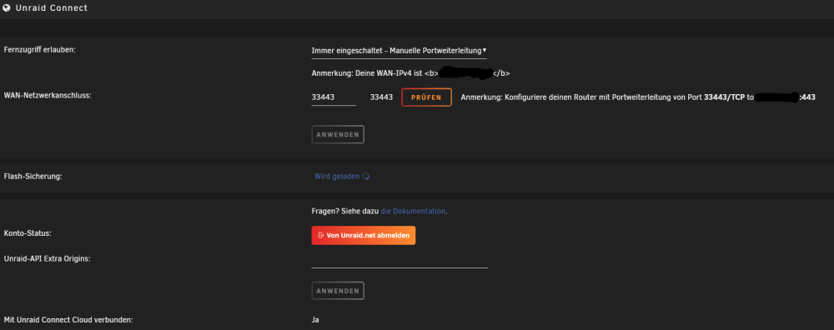
Task: Click ANWENDEN below Extra Origins field
Action: click(338, 291)
